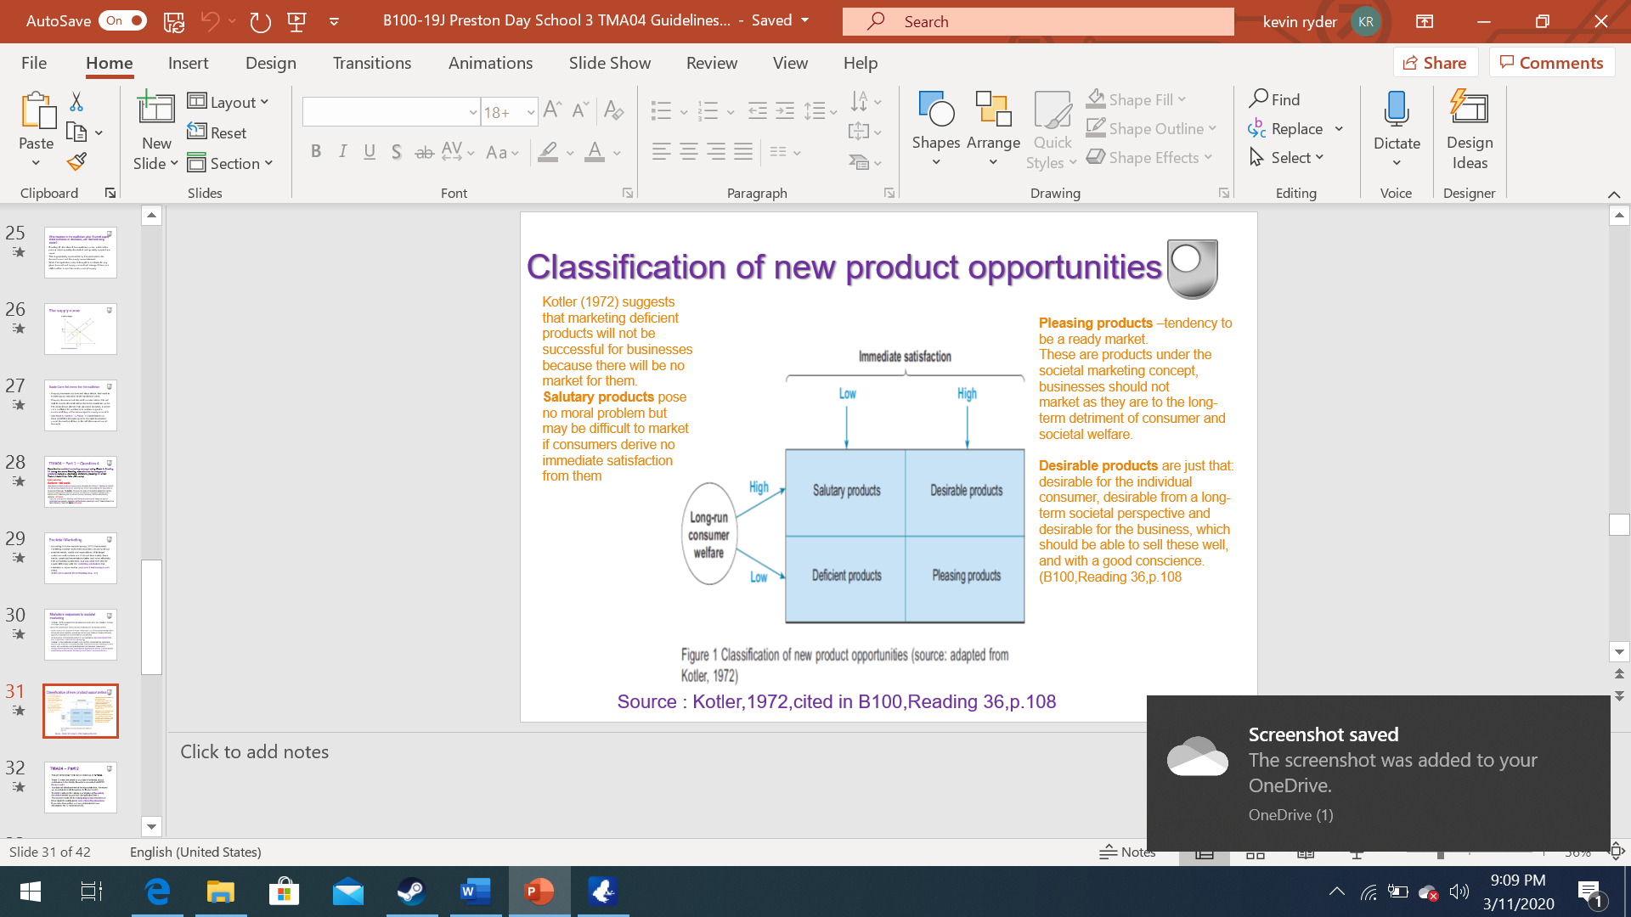
Task: Open the Arrange menu
Action: [993, 129]
